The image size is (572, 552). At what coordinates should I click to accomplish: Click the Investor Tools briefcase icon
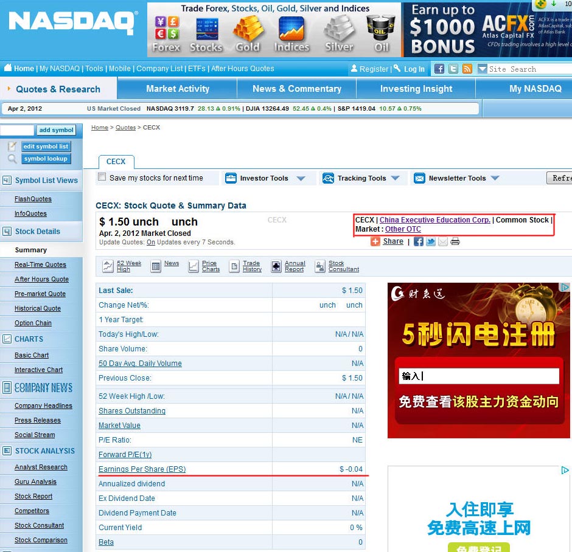[x=231, y=178]
